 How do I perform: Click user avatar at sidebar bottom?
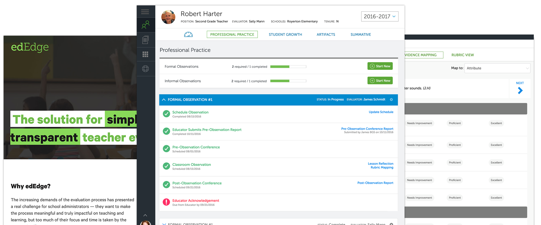click(145, 223)
